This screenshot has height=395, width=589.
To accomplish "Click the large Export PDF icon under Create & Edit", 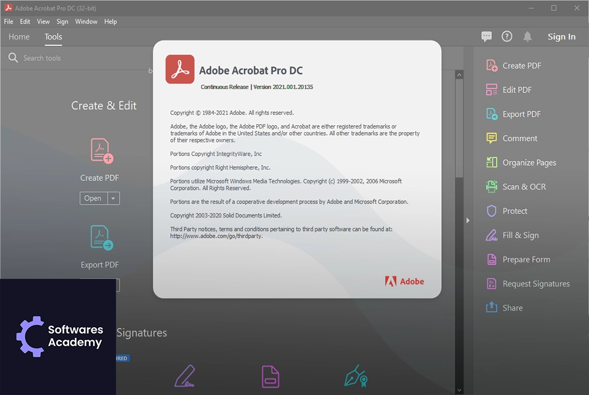I will 102,238.
